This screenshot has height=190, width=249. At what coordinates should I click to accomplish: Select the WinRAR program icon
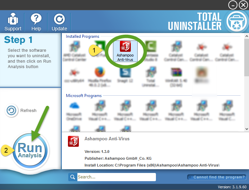(176, 77)
